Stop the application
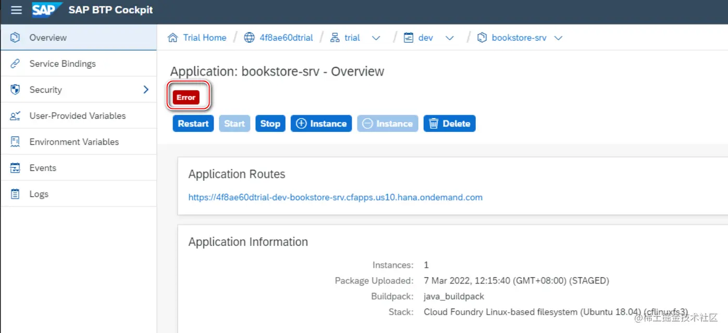 coord(270,124)
